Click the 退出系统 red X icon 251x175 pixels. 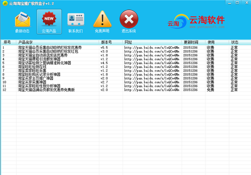pos(129,21)
